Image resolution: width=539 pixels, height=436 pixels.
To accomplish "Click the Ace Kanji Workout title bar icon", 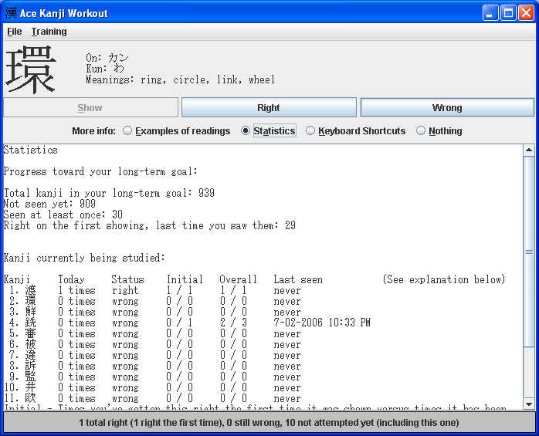I will (12, 13).
